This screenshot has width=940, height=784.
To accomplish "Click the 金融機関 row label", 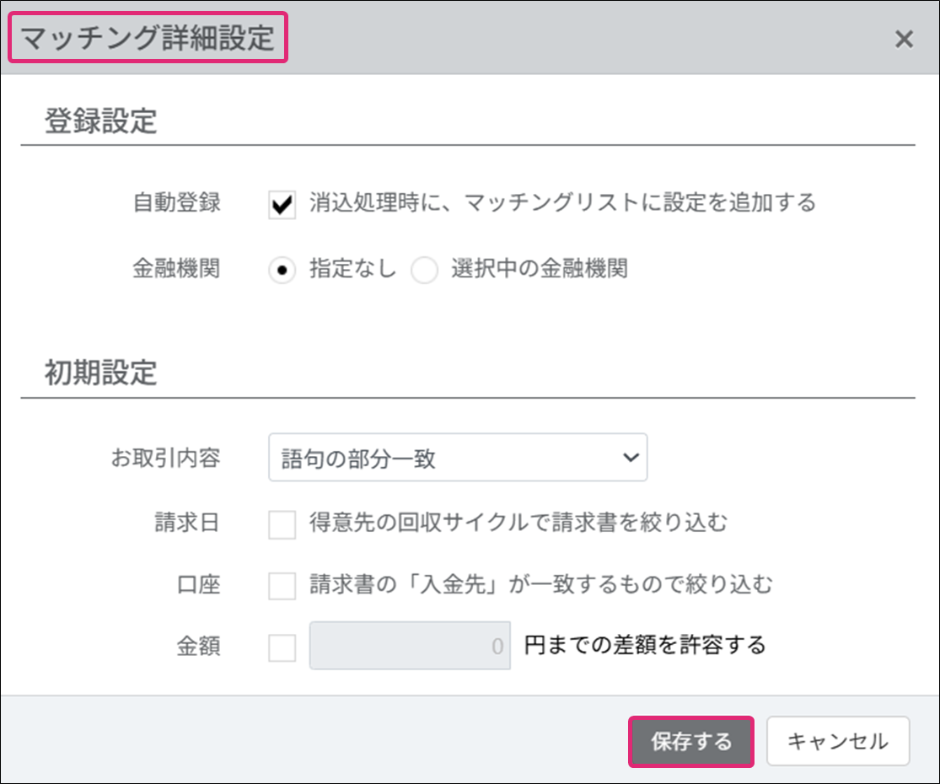I will 176,270.
